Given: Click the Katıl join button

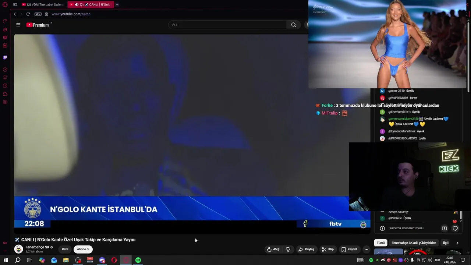Looking at the screenshot, I should point(65,249).
